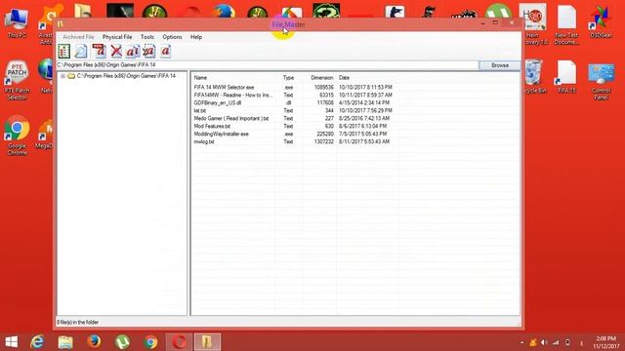This screenshot has width=625, height=351.
Task: Open the Options menu
Action: point(172,37)
